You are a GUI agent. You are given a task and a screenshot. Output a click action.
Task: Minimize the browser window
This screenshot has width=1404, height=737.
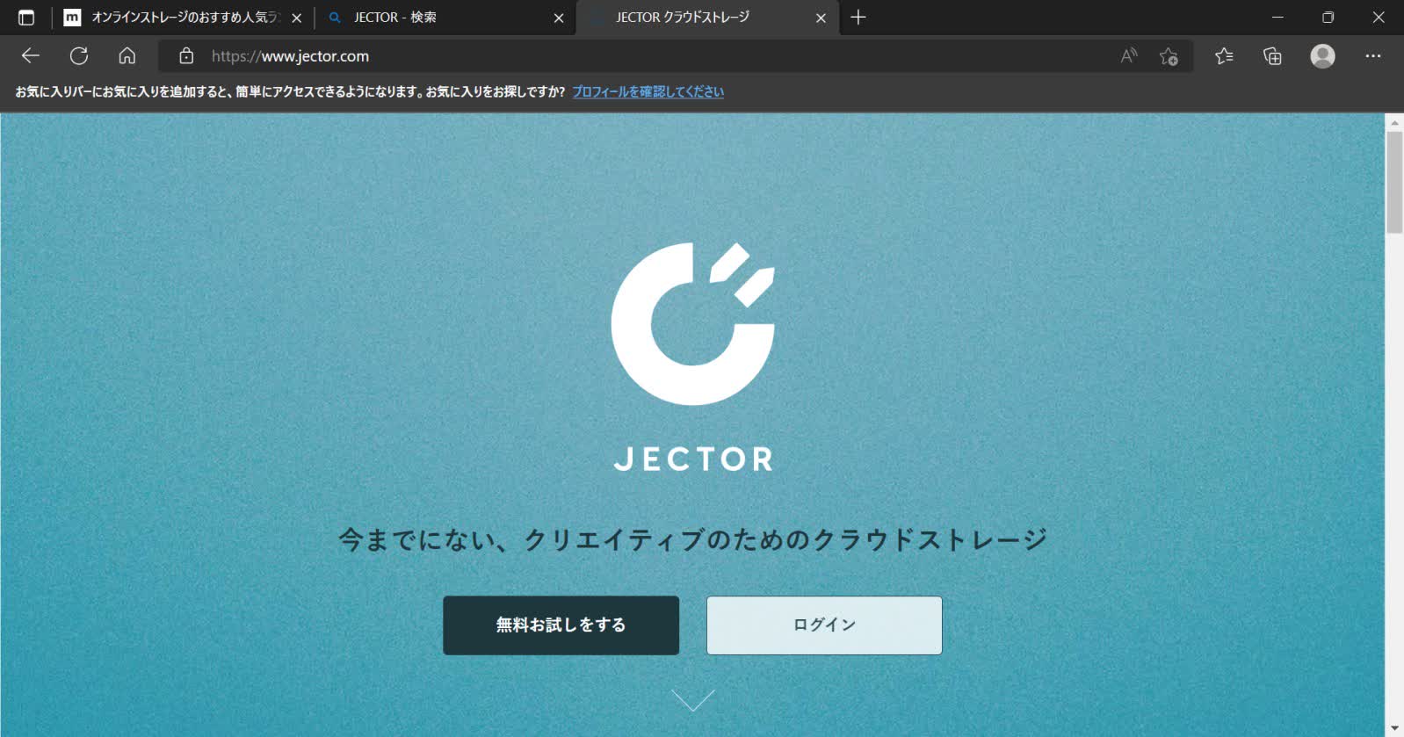click(x=1278, y=18)
